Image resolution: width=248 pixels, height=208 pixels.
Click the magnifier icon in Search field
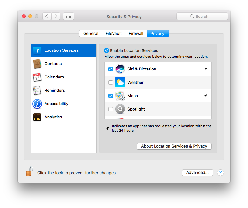pos(192,16)
